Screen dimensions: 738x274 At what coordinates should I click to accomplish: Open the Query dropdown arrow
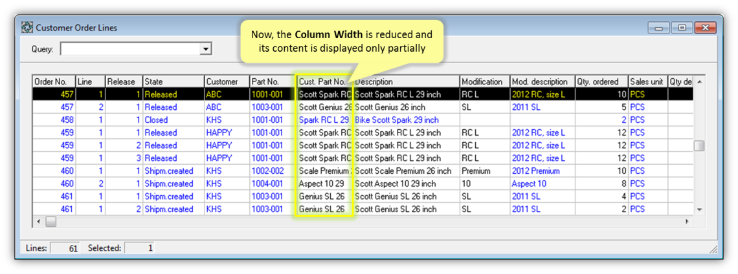205,49
